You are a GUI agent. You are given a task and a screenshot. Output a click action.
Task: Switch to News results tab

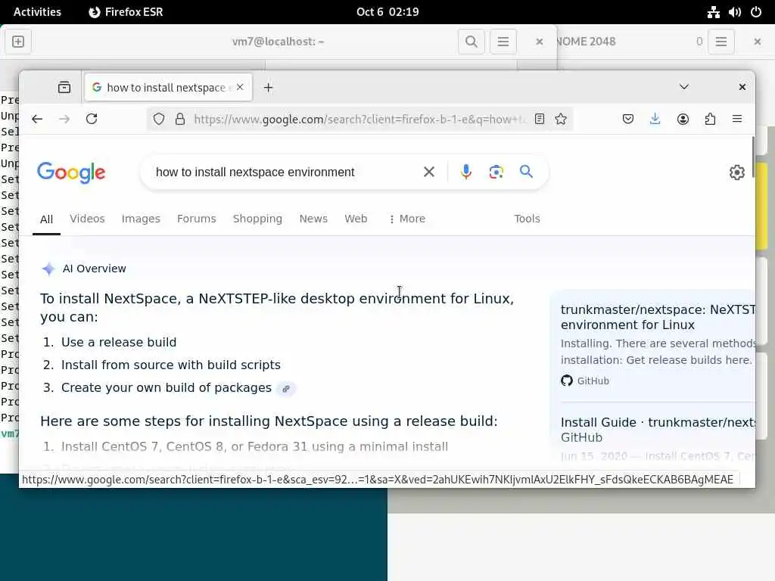[313, 219]
